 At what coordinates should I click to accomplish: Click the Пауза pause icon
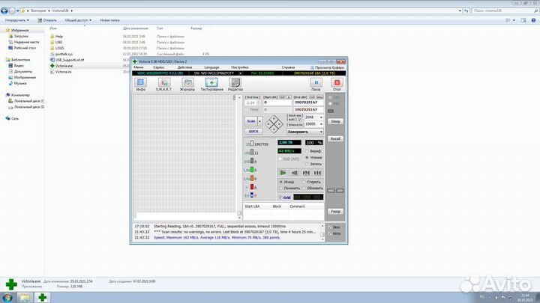click(x=316, y=85)
